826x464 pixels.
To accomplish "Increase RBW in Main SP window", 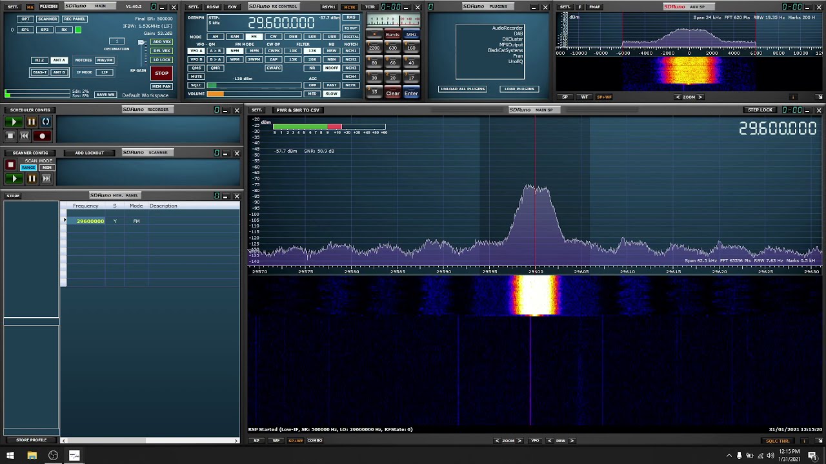I will pyautogui.click(x=572, y=441).
